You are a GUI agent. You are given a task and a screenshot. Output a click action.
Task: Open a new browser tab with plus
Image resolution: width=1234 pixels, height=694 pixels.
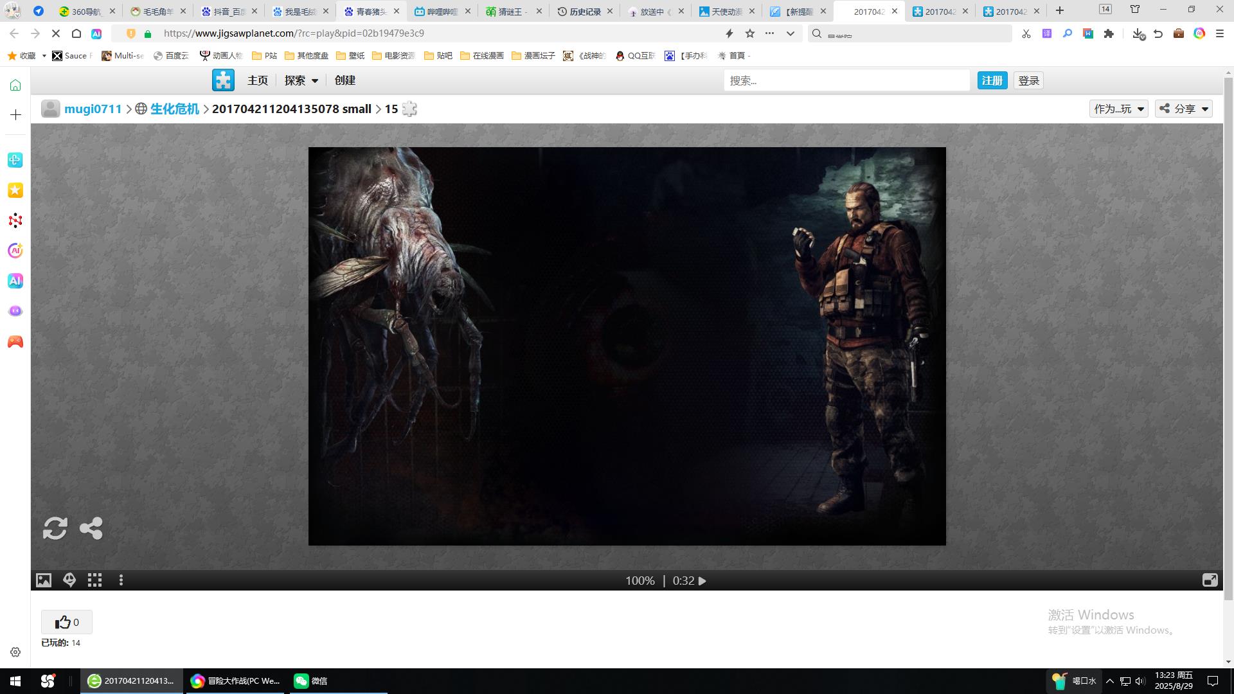pyautogui.click(x=1060, y=10)
